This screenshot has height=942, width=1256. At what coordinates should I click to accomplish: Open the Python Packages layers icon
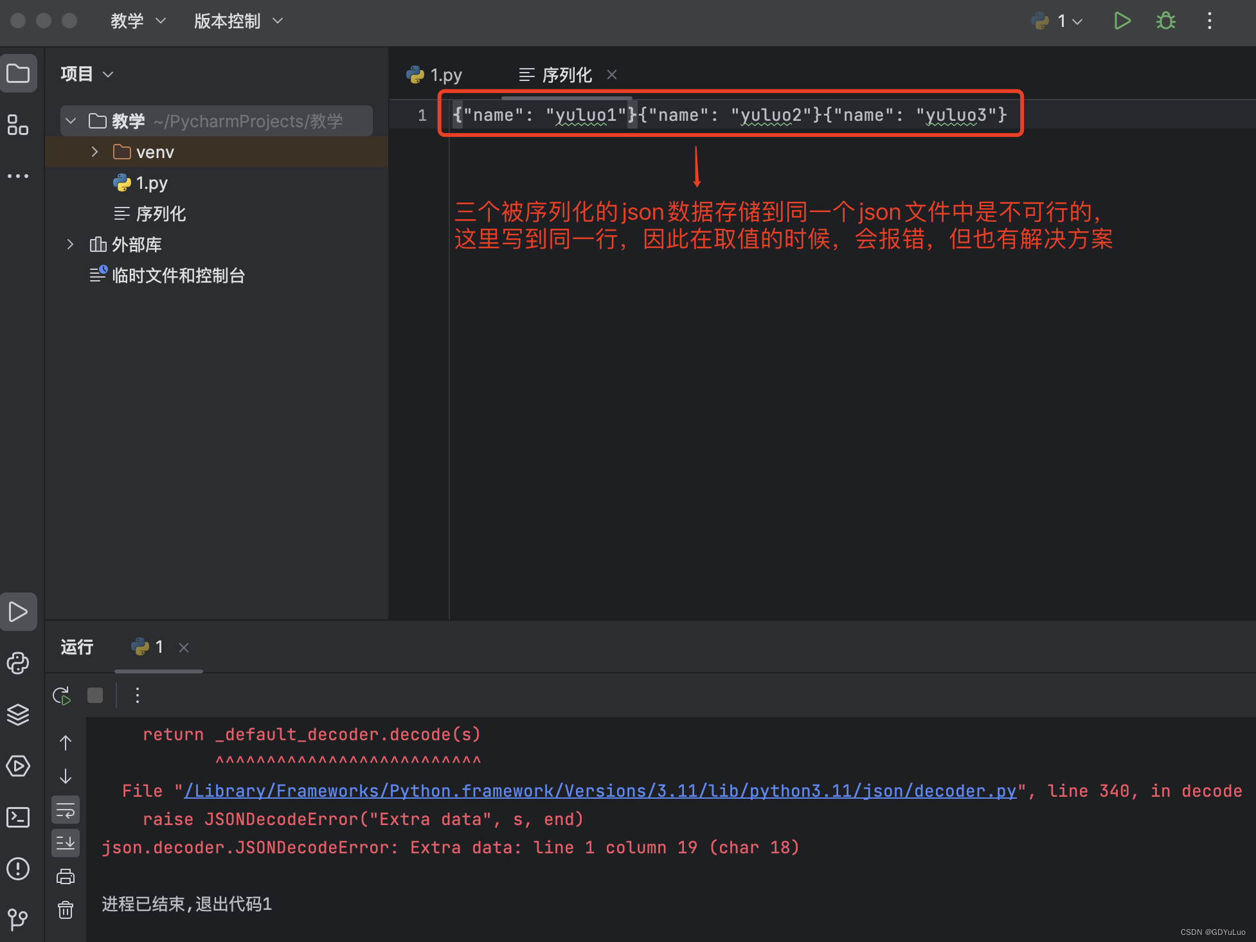(x=18, y=715)
